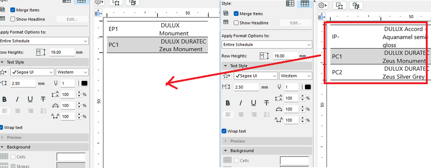
Task: Click the top 100% stepper in left panel
Action: point(79,95)
